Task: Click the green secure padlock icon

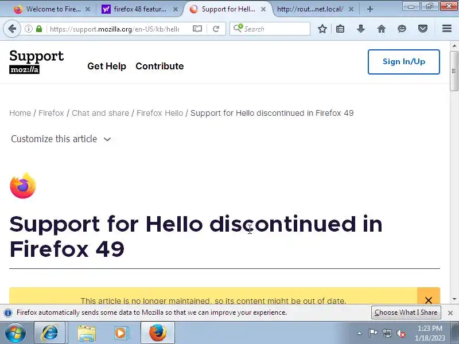Action: pyautogui.click(x=39, y=29)
